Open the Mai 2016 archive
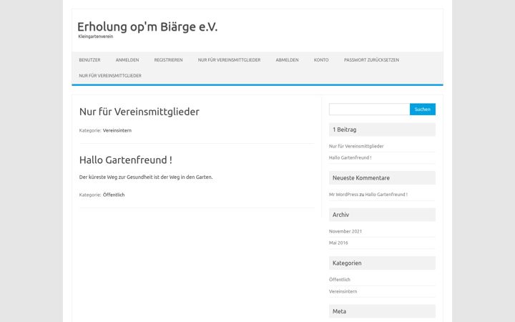Screen dimensions: 515x322 pyautogui.click(x=338, y=243)
